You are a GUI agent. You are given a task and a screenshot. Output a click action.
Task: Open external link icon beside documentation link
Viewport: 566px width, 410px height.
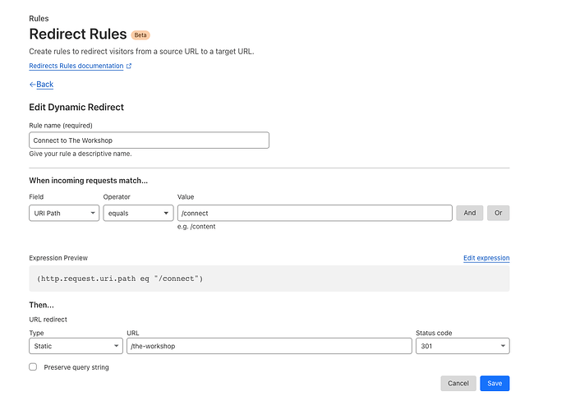[128, 67]
